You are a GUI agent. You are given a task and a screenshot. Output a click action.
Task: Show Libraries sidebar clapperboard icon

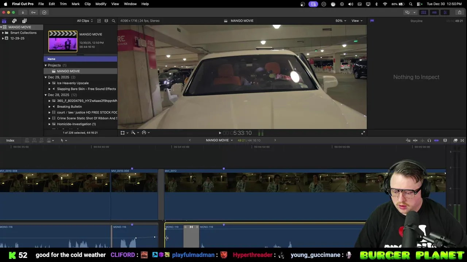4,21
